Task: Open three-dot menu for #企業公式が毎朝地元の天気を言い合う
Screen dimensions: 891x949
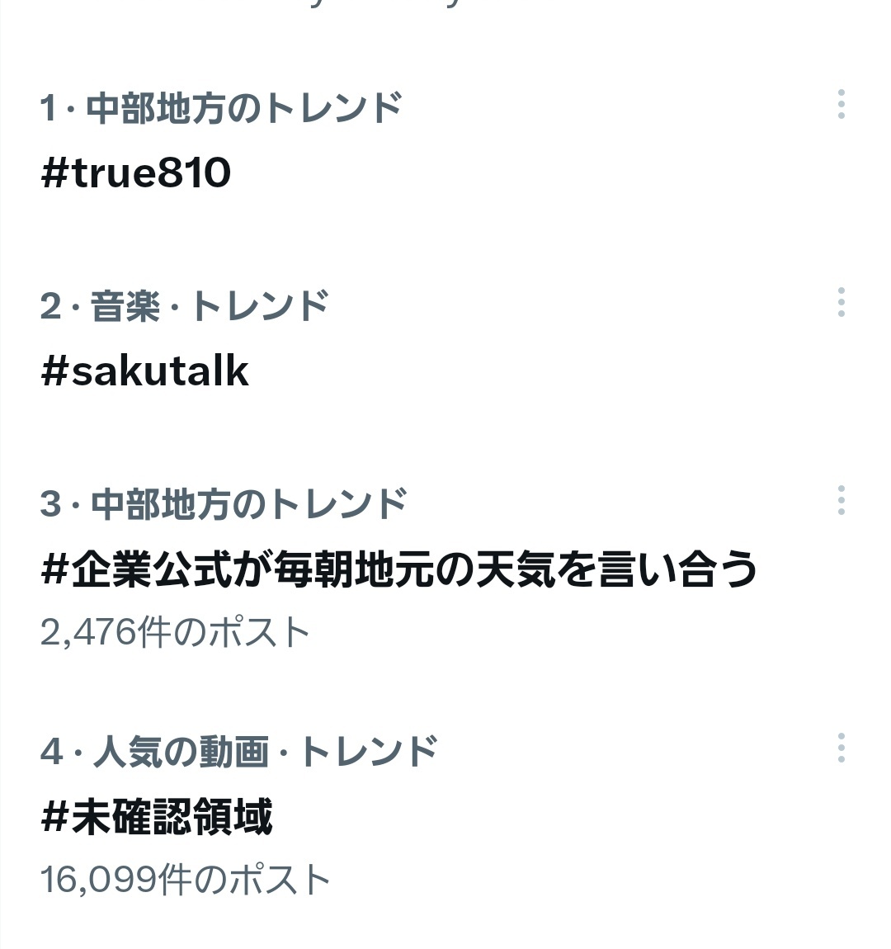Action: click(x=841, y=500)
